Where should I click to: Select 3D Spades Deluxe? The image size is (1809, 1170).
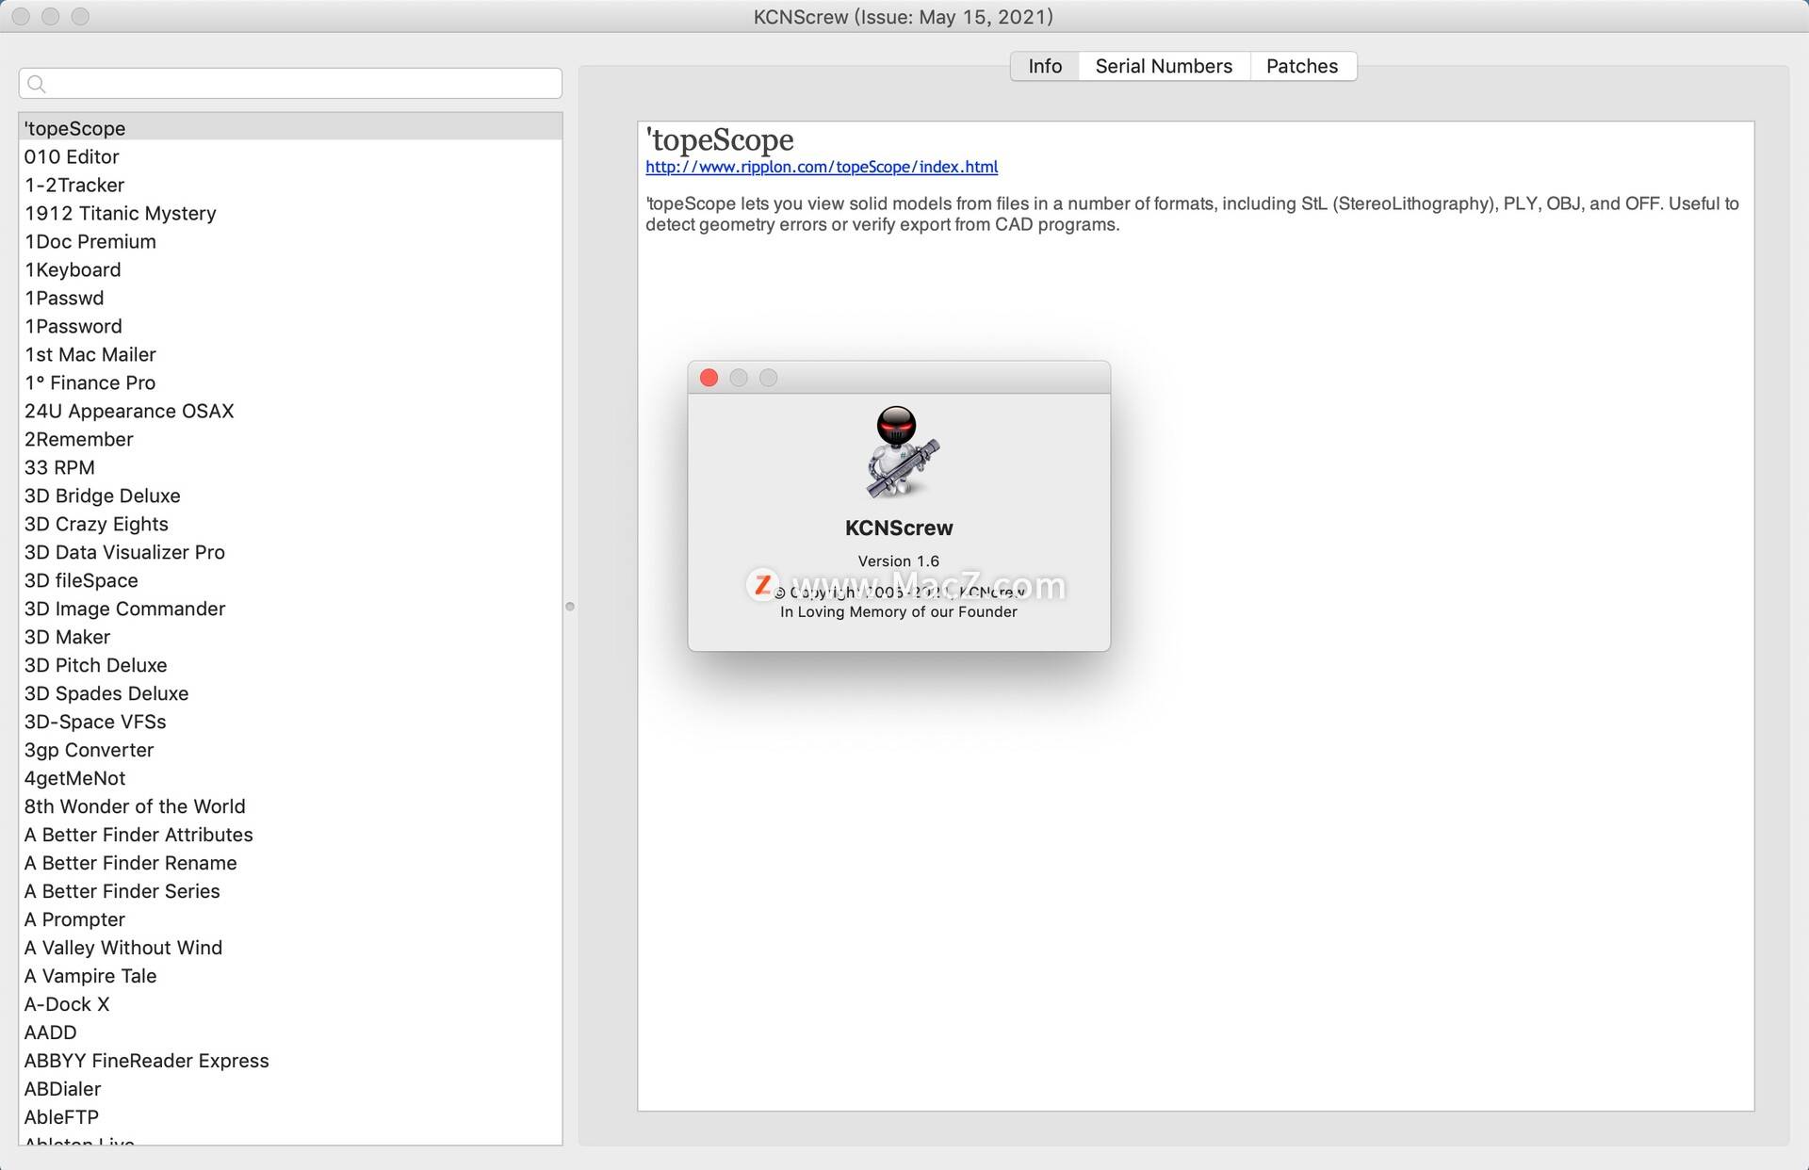(x=290, y=693)
